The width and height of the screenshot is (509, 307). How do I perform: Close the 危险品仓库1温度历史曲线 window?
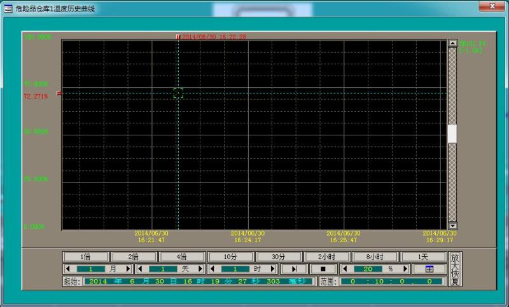coord(492,6)
